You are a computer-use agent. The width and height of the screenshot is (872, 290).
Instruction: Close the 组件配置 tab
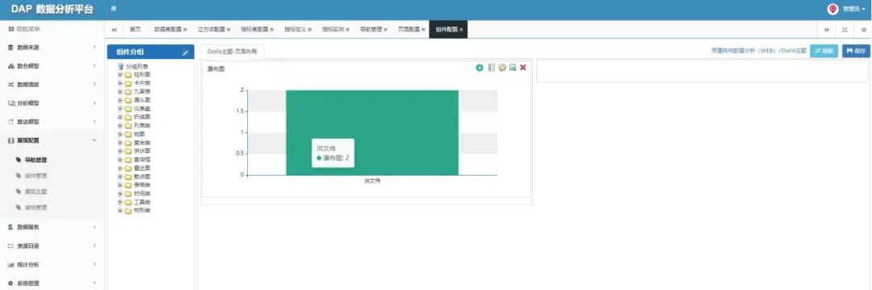point(461,29)
